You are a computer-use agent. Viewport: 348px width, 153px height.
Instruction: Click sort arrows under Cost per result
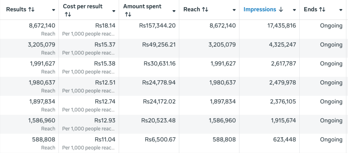click(68, 14)
